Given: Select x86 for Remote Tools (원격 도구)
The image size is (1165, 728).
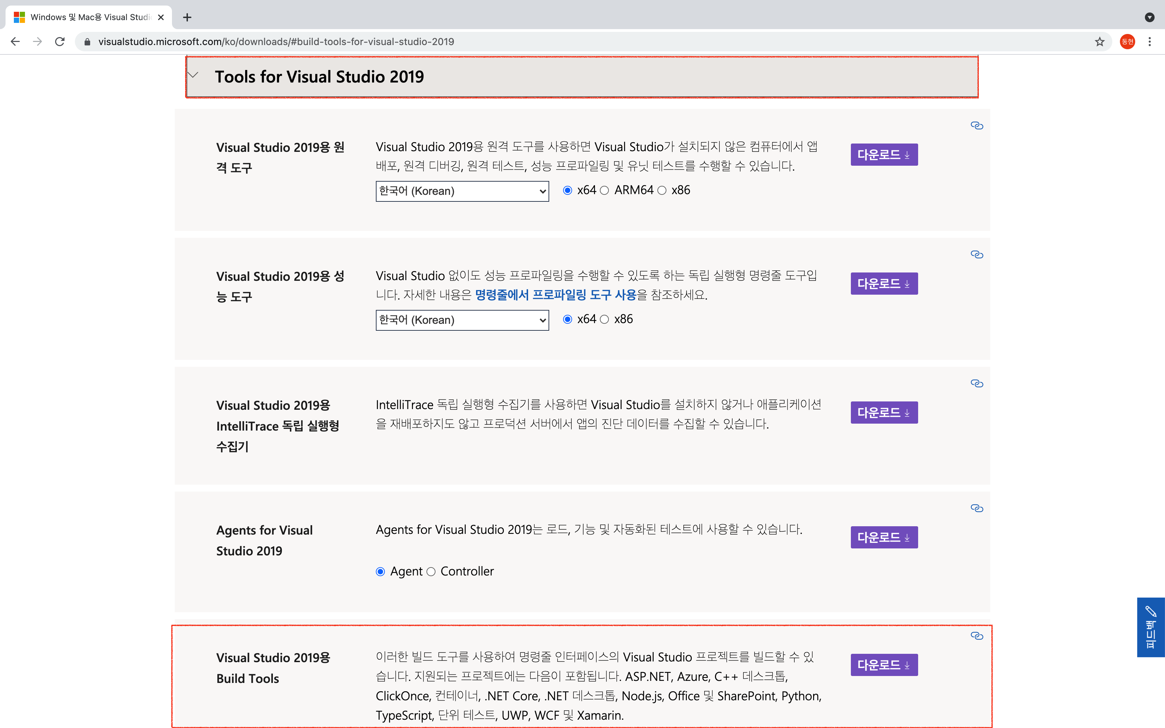Looking at the screenshot, I should 662,191.
